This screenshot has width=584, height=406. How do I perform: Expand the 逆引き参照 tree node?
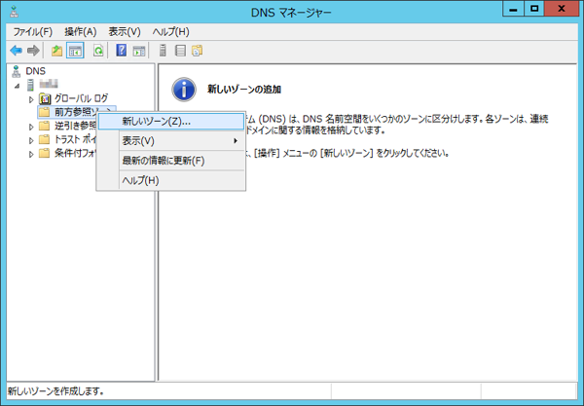pos(31,127)
